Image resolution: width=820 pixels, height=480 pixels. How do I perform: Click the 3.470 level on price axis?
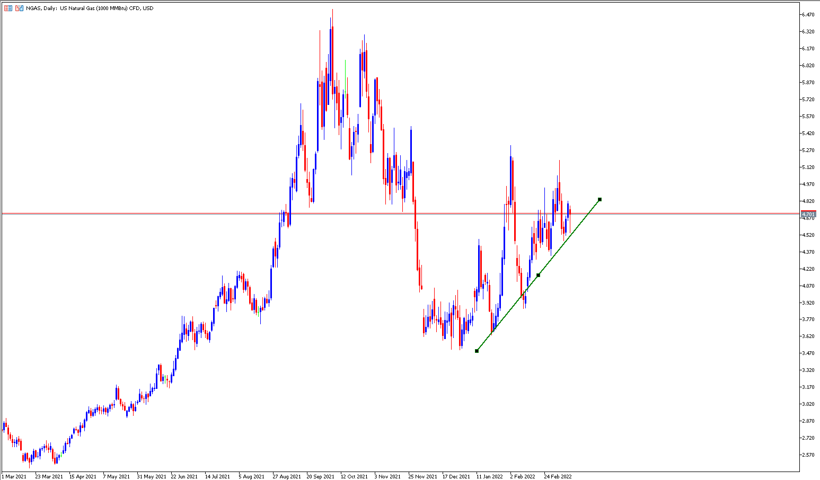pos(808,353)
